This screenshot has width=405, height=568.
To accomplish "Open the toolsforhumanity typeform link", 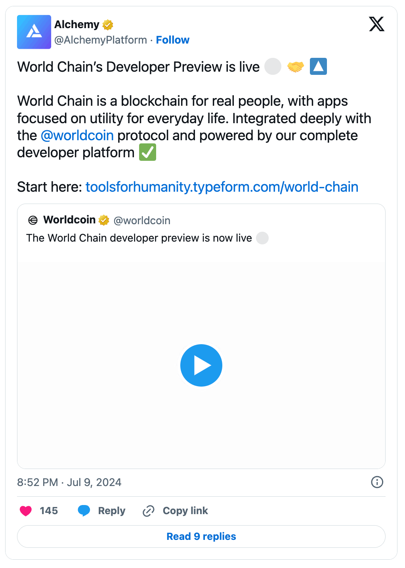I will pos(222,187).
